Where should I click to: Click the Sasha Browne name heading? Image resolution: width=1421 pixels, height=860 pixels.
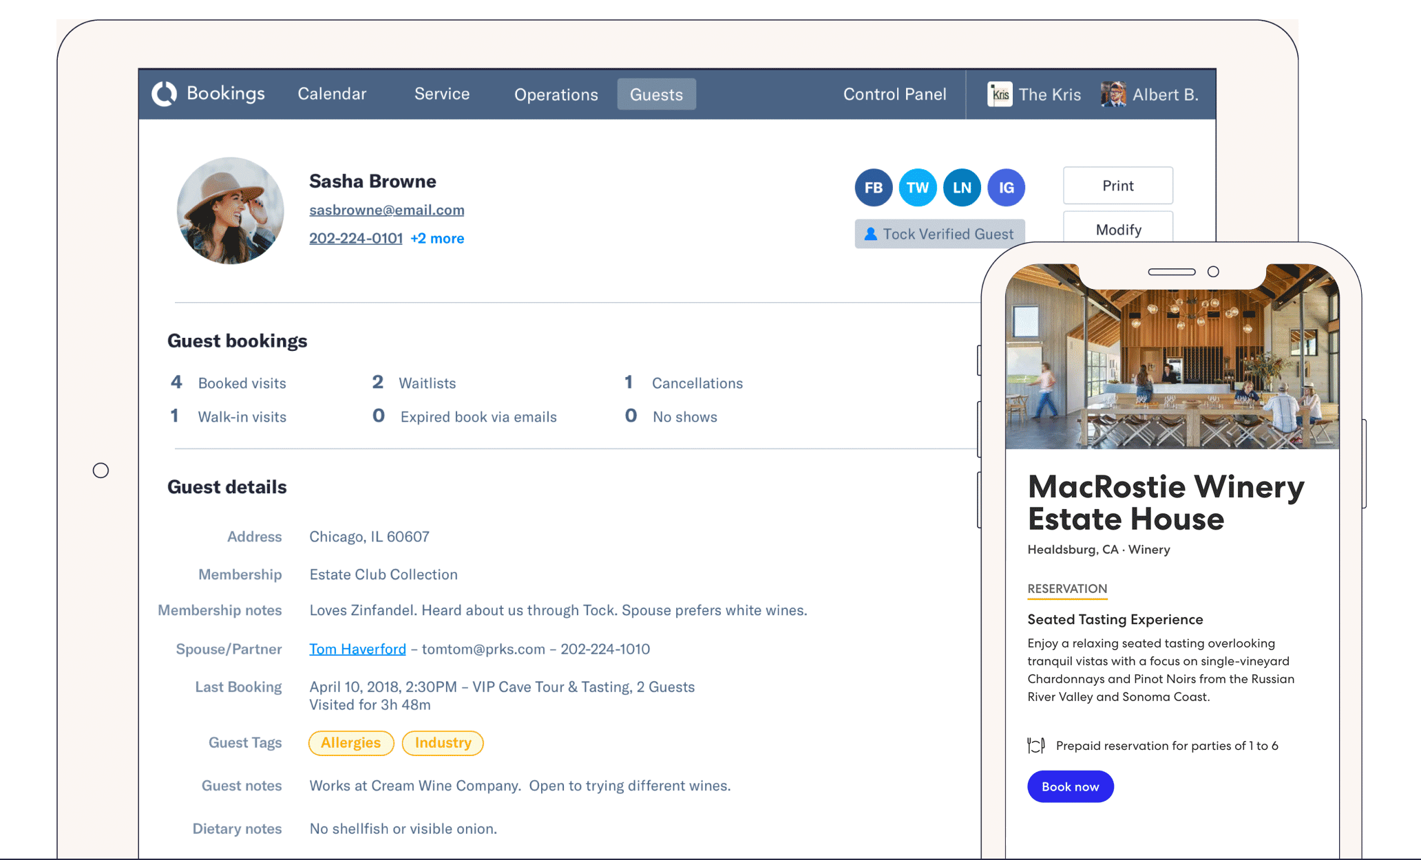pyautogui.click(x=372, y=181)
